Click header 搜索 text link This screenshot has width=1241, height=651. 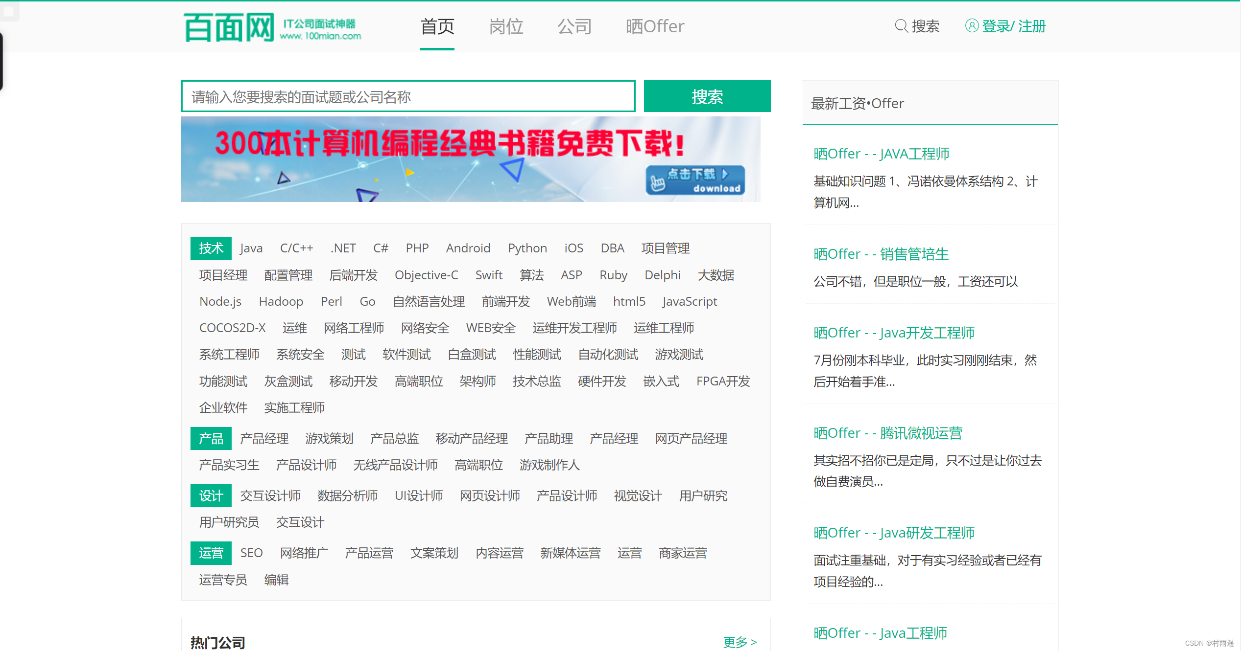point(926,26)
